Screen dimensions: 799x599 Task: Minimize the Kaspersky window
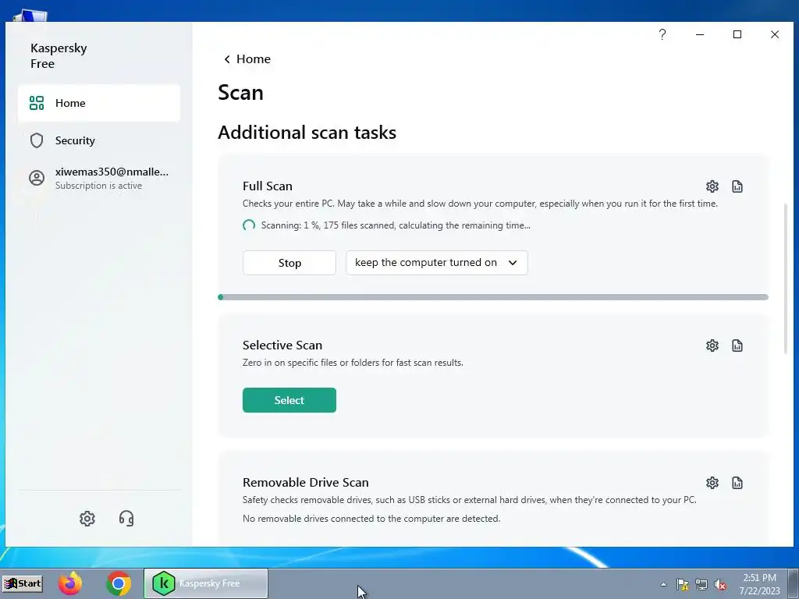click(x=700, y=34)
